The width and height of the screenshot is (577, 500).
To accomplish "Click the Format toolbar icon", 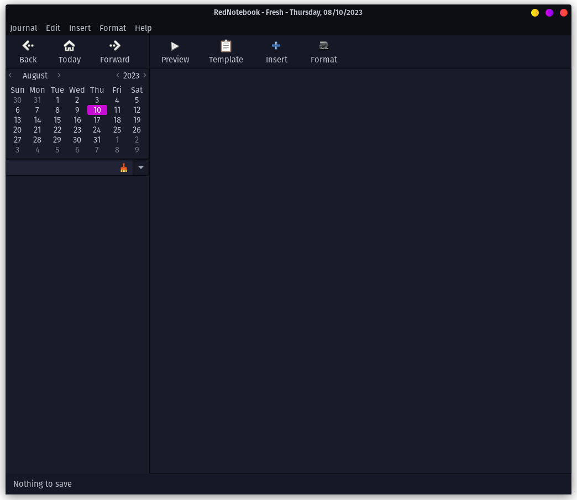I will tap(324, 46).
